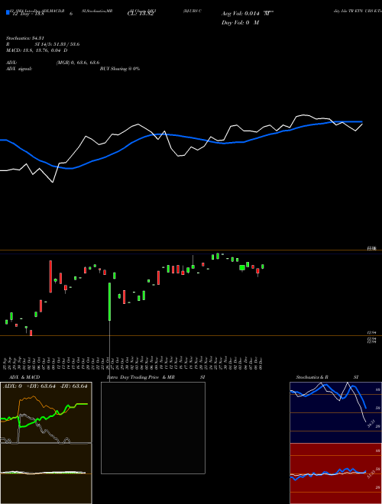Click the tallest red candlestick in early October
The width and height of the screenshot is (382, 504).
click(50, 276)
